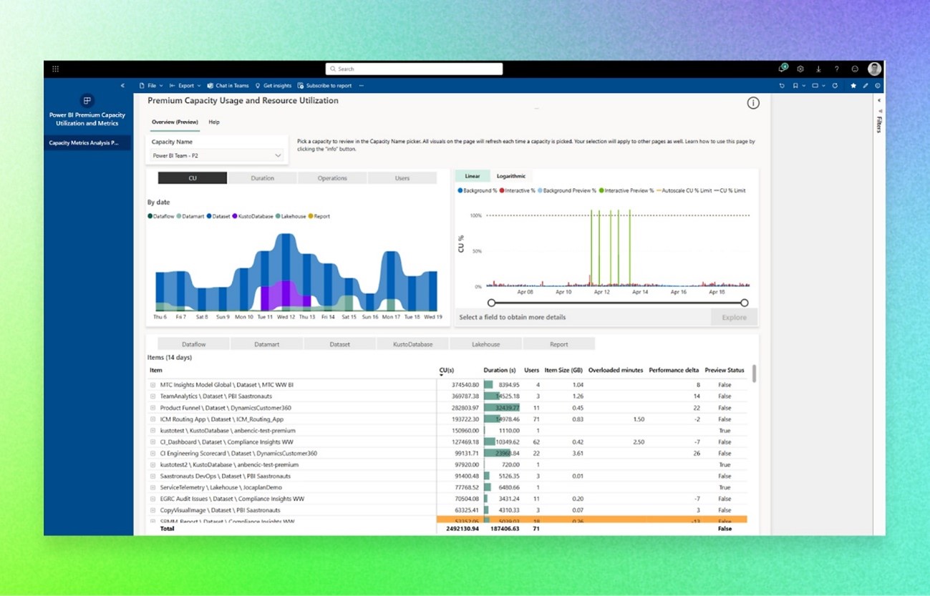Select the Get insights option

(x=278, y=85)
